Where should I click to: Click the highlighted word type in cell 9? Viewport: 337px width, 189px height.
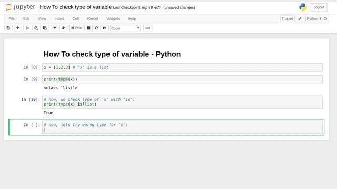tap(63, 79)
